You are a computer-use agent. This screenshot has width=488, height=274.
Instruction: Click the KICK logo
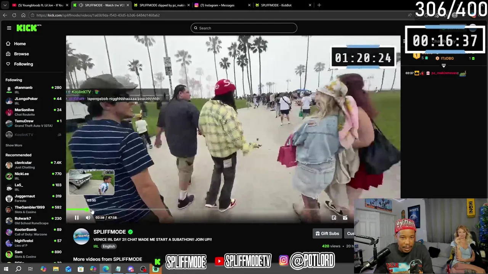point(29,28)
